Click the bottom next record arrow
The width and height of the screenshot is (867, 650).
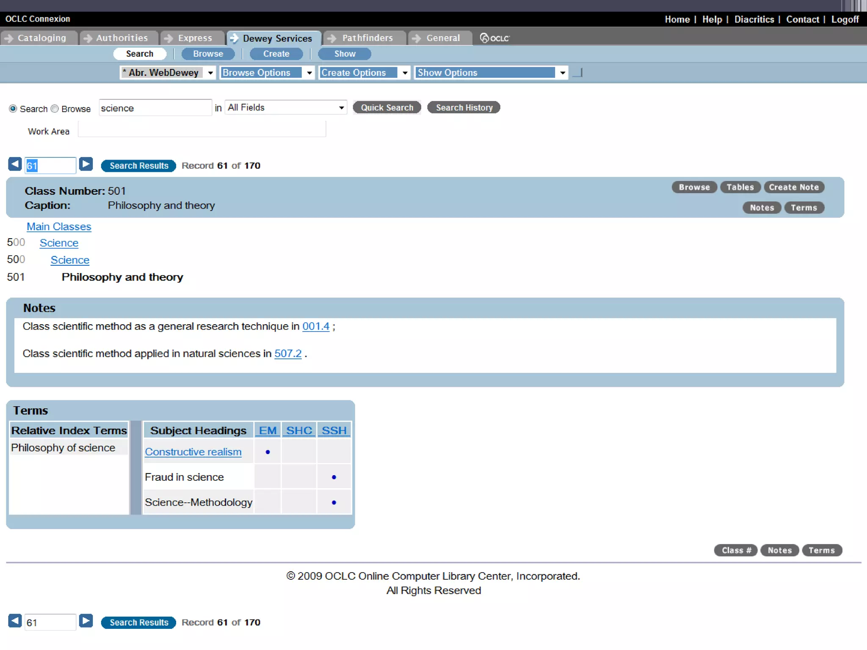(x=86, y=621)
